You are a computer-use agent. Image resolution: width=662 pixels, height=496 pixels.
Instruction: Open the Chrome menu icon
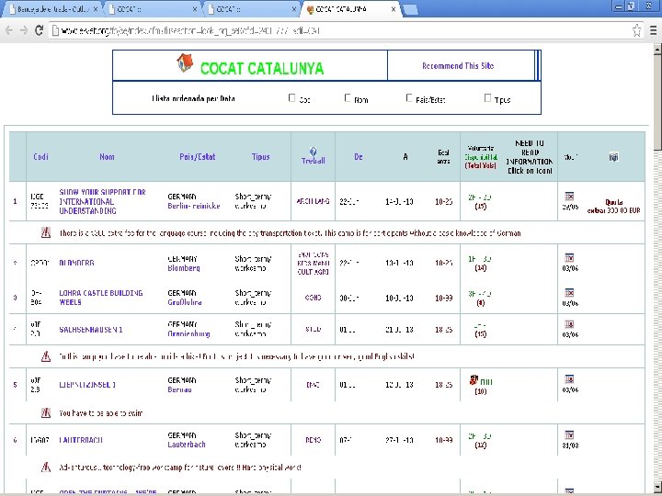653,30
